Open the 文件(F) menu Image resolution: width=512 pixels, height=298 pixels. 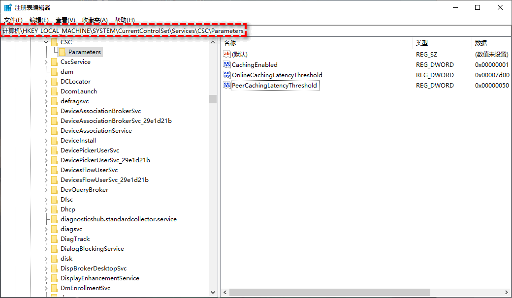click(x=13, y=20)
